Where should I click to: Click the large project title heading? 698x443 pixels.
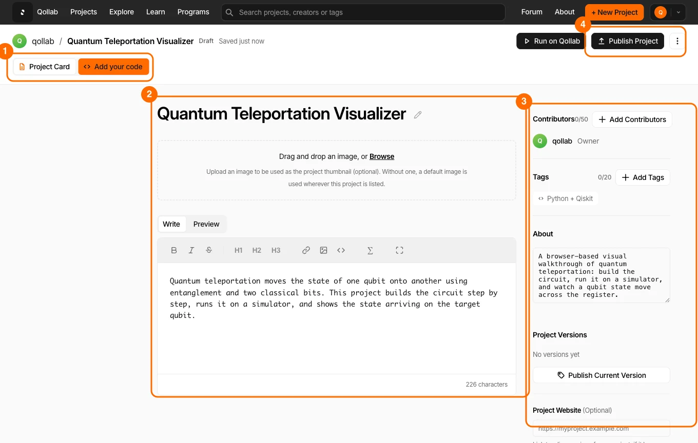[281, 114]
